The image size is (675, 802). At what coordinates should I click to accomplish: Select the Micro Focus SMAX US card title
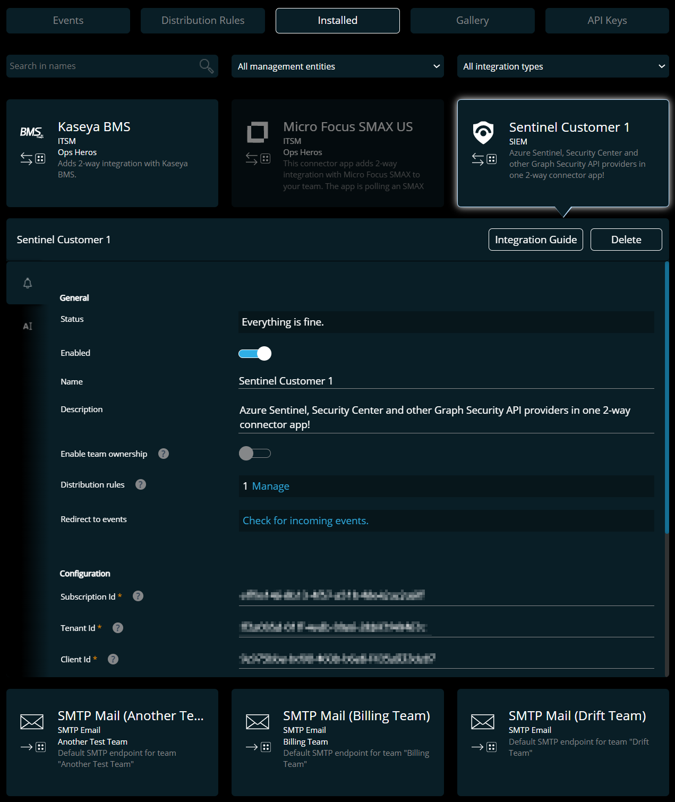click(x=348, y=127)
